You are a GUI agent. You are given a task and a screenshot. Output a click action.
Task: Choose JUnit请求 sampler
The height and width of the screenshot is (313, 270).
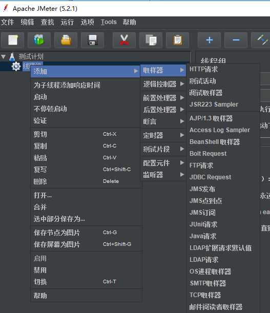coord(223,224)
